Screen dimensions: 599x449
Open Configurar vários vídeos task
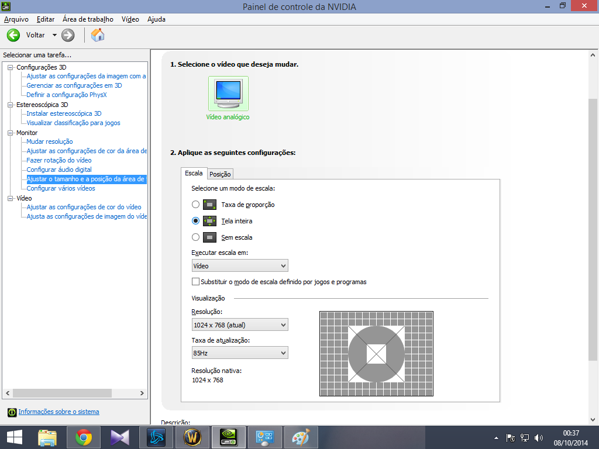pyautogui.click(x=61, y=188)
